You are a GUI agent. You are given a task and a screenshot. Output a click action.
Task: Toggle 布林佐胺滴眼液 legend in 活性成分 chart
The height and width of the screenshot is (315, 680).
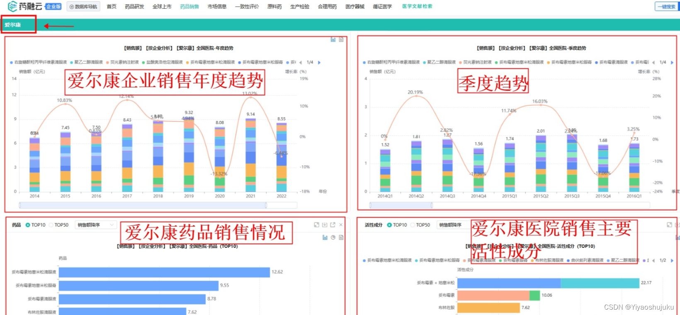[547, 260]
